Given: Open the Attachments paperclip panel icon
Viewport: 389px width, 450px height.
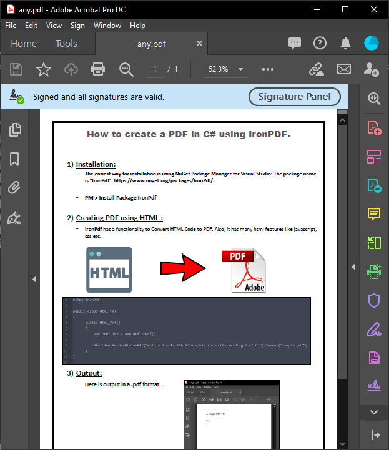Looking at the screenshot, I should coord(14,188).
